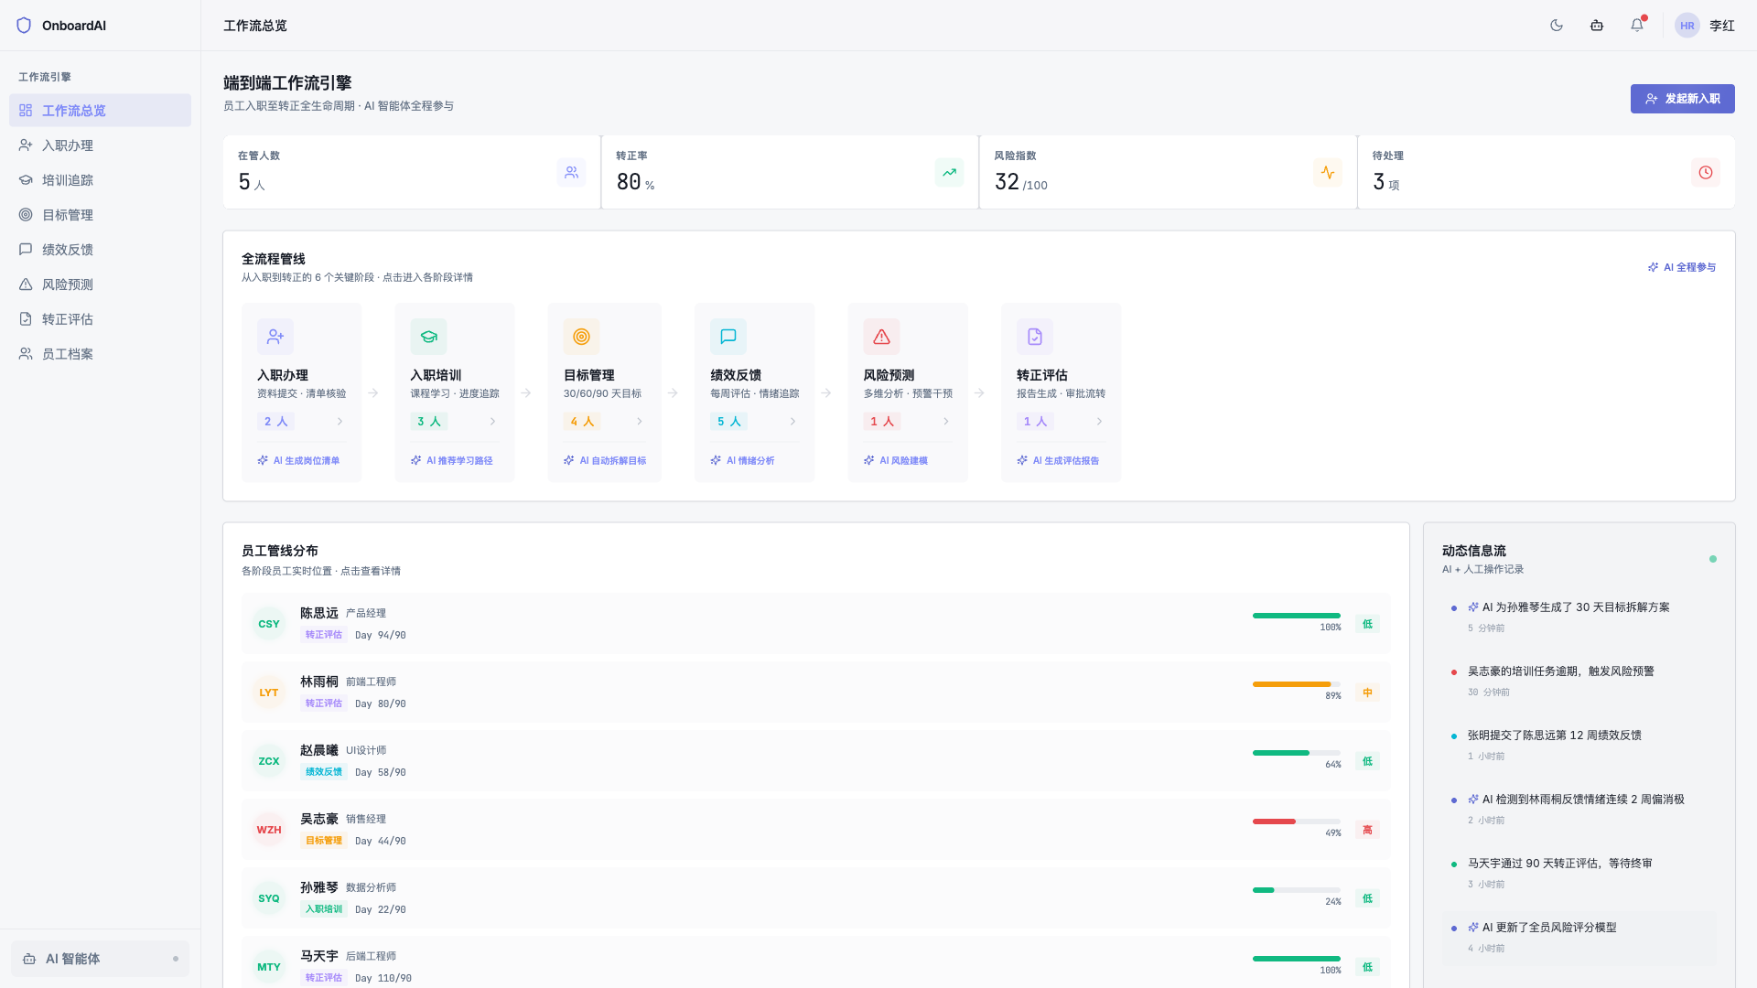Expand 绩效反馈 stage chevron next to 5 人
Image resolution: width=1757 pixels, height=988 pixels.
tap(792, 422)
